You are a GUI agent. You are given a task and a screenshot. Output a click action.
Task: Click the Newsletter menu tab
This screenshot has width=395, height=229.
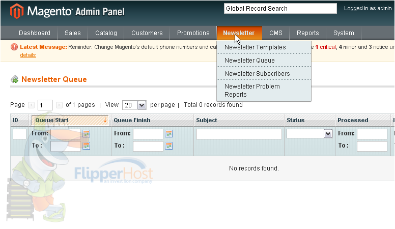(x=239, y=33)
